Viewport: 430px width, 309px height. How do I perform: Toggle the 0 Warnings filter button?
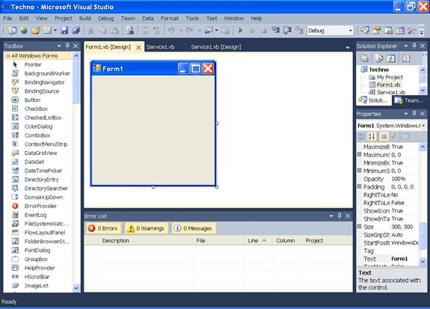coord(146,228)
